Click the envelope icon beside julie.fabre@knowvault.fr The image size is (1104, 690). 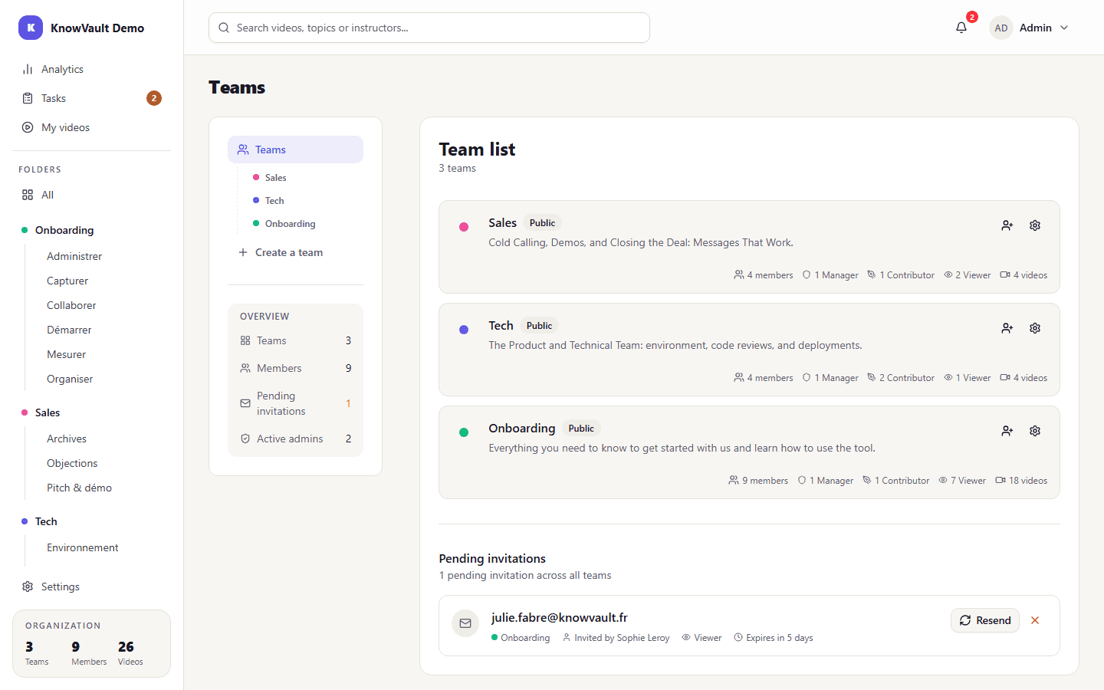465,623
